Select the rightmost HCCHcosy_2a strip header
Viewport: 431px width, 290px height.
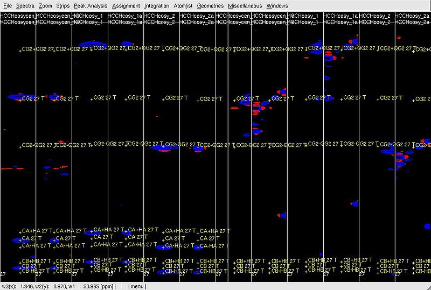pyautogui.click(x=413, y=16)
